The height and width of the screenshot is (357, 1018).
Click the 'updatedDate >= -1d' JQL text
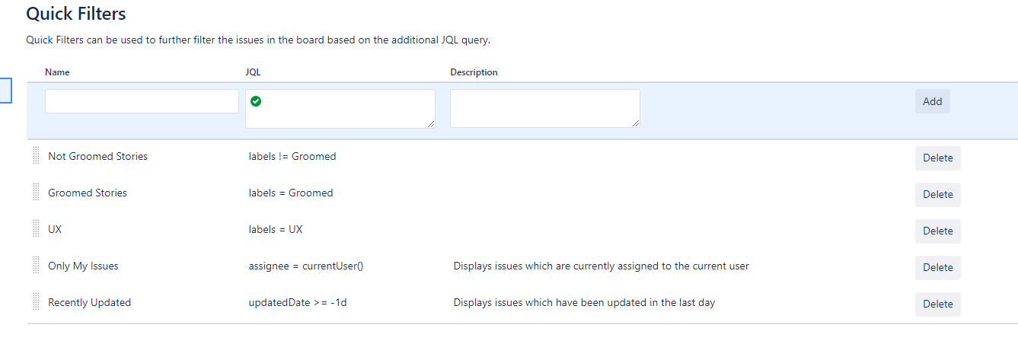tap(298, 302)
